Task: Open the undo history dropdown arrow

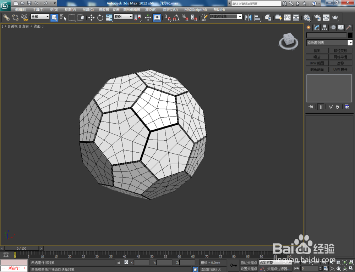Action: point(41,3)
